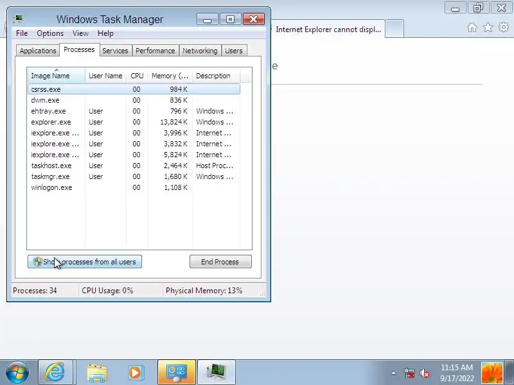
Task: Click the Physical Memory: 13% status entry
Action: pos(204,291)
